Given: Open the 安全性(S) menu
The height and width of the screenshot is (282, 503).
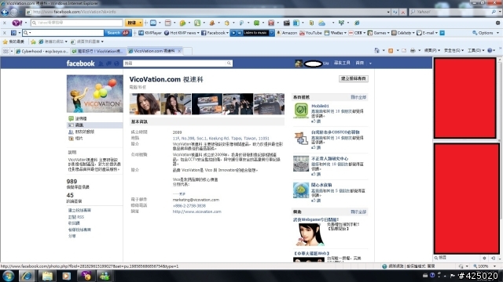Looking at the screenshot, I should point(453,50).
